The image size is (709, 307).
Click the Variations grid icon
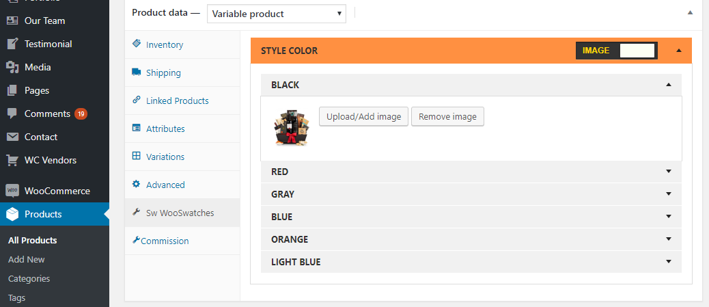tap(136, 156)
